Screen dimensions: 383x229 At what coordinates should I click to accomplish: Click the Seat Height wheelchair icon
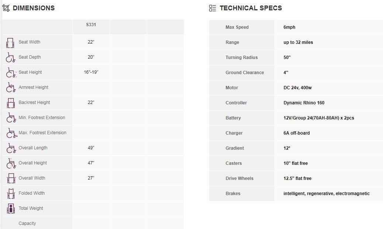pyautogui.click(x=10, y=73)
